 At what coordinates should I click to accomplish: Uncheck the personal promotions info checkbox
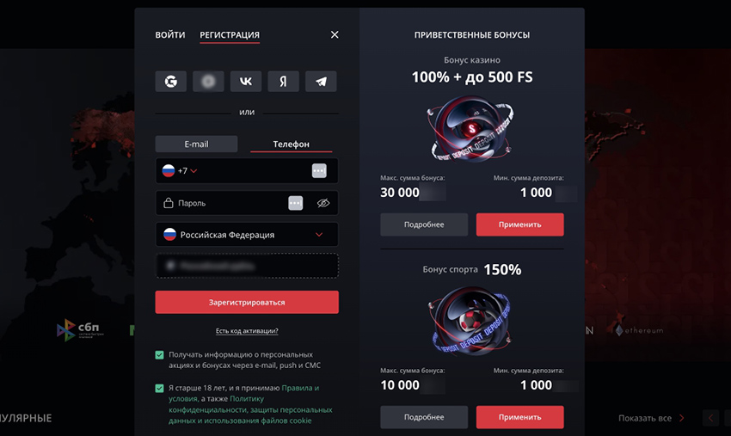[159, 355]
